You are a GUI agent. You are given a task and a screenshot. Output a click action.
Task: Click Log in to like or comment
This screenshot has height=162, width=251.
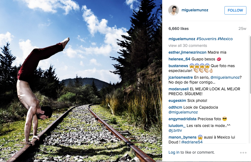174,152
